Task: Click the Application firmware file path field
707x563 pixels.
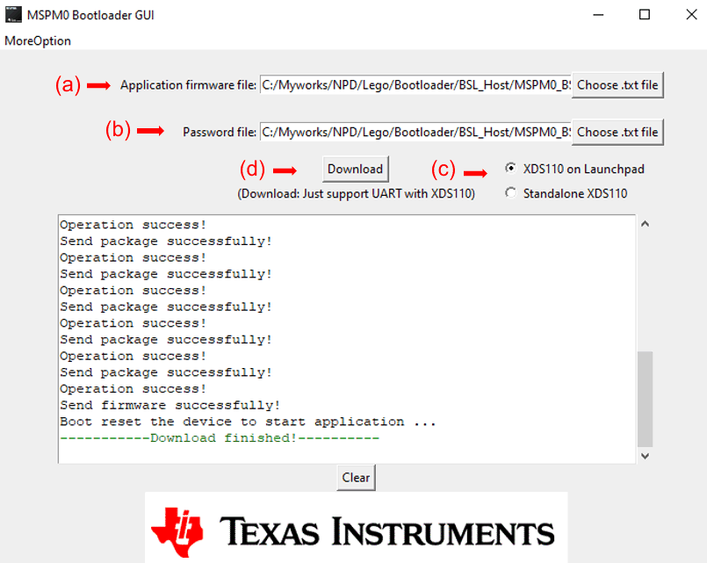Action: [x=413, y=85]
